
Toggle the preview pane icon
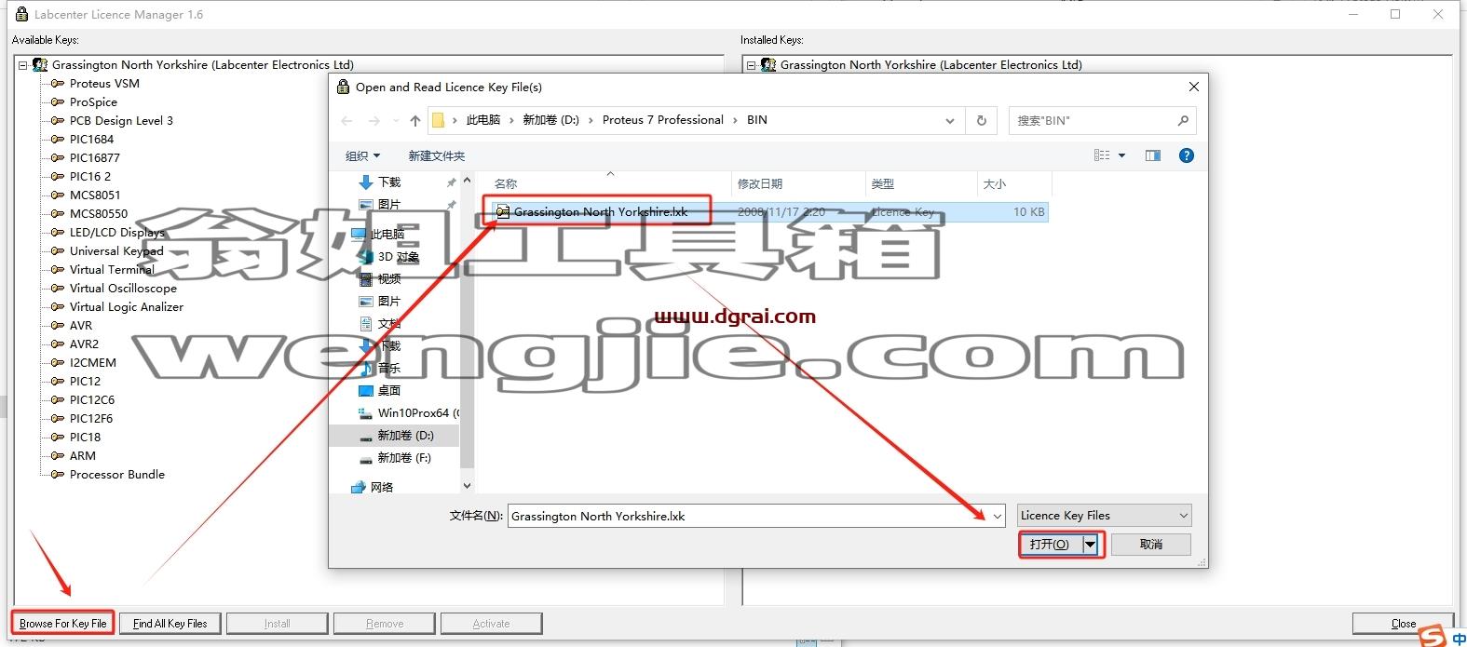[x=1153, y=155]
